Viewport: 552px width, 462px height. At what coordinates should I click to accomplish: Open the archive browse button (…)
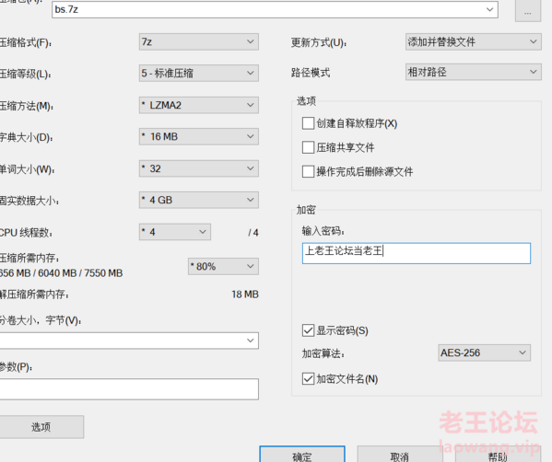click(528, 11)
